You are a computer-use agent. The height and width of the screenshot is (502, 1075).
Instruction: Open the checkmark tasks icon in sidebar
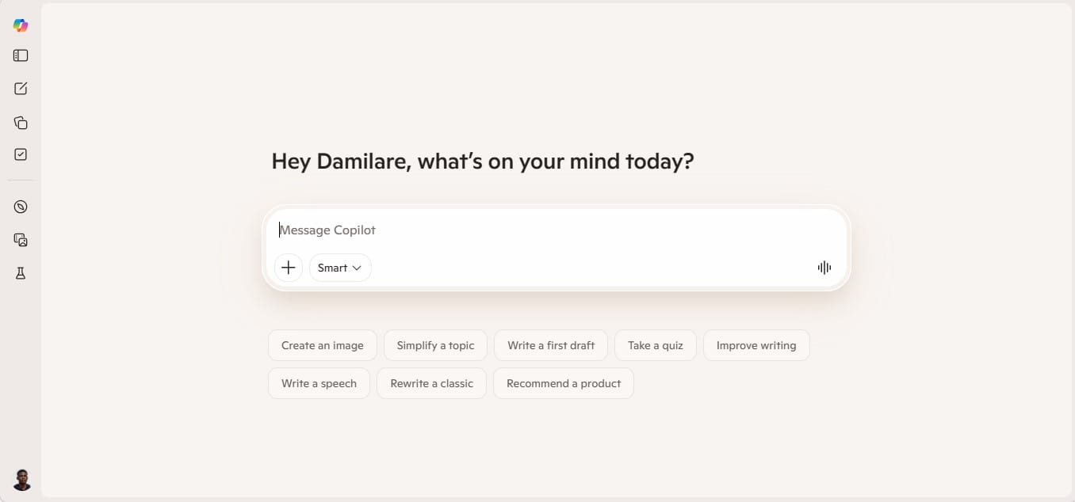point(21,154)
